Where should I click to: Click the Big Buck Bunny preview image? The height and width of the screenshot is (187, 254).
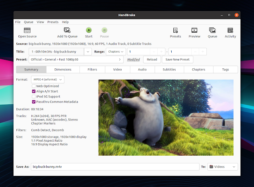tap(166, 117)
